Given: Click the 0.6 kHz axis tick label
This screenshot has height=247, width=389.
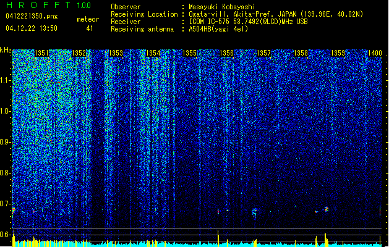Looking at the screenshot, I should tap(5, 235).
